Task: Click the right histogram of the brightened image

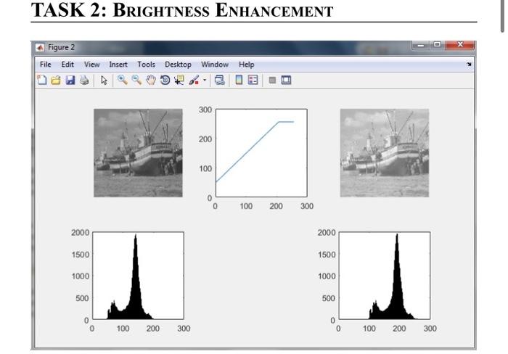Action: point(384,276)
